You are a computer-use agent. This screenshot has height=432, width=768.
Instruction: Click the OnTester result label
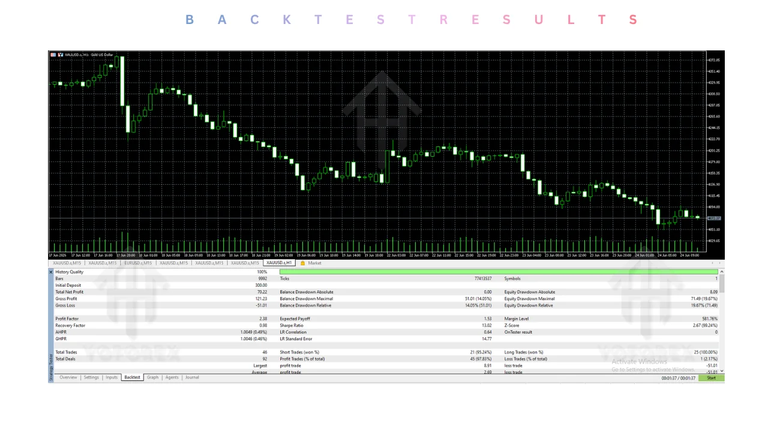[518, 332]
